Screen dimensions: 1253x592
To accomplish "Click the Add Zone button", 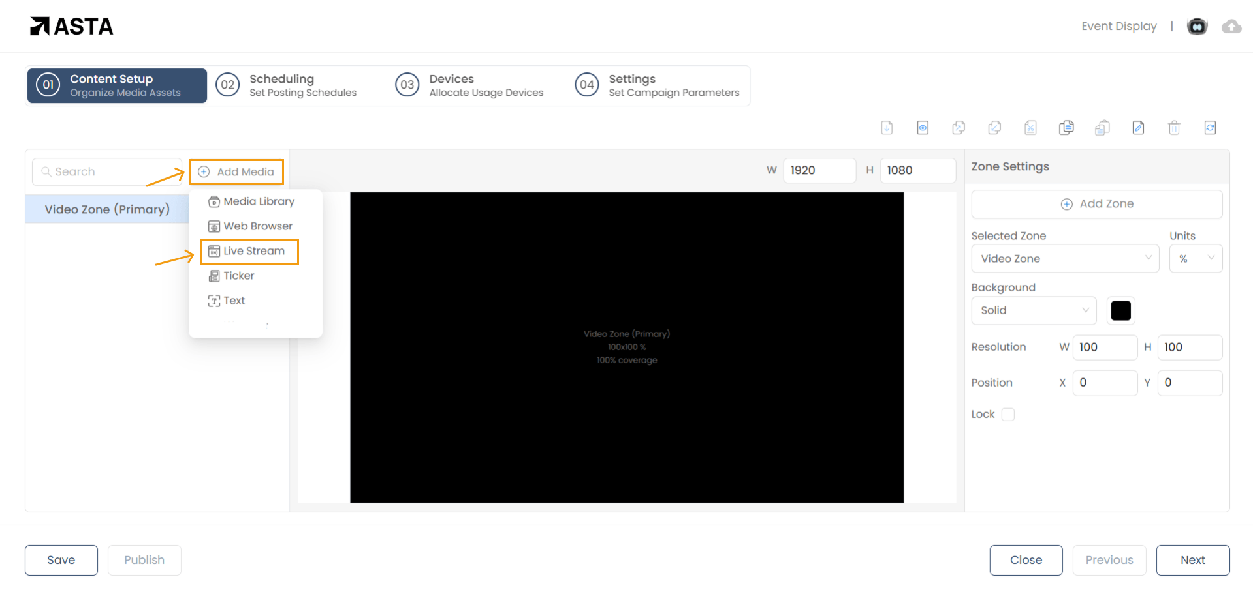I will click(x=1097, y=204).
